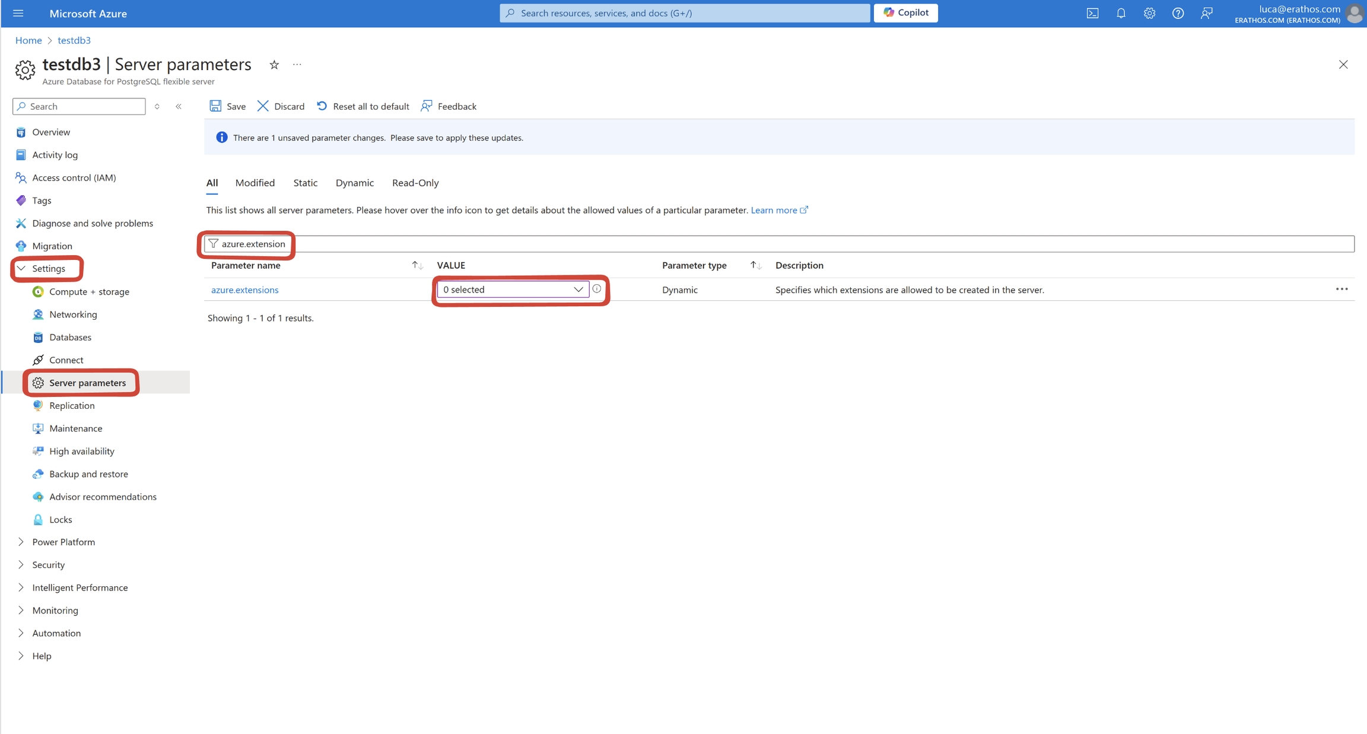
Task: Sort by Parameter name column
Action: [417, 265]
